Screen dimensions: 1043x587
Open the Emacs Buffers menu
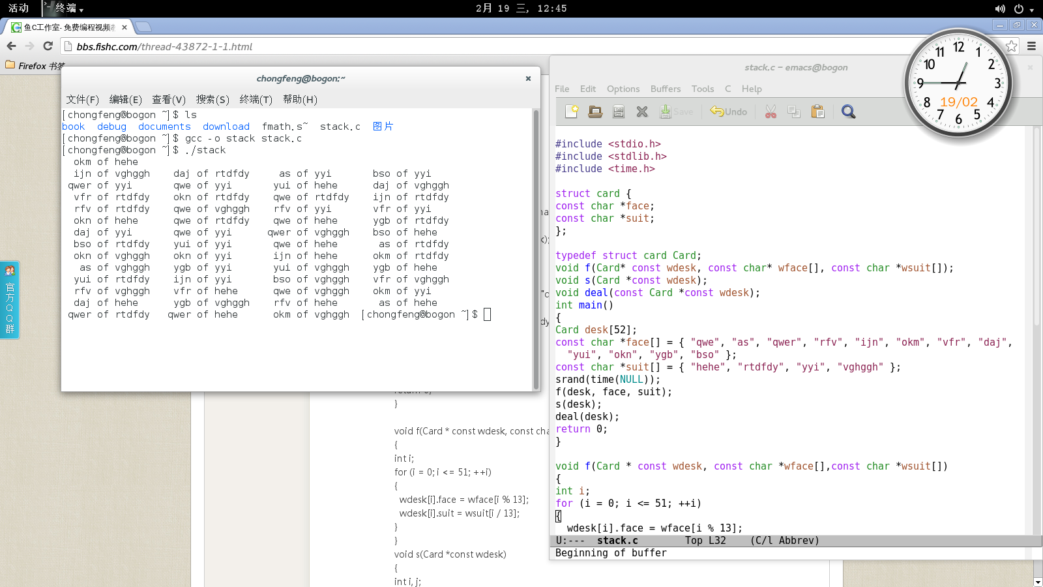[x=666, y=89]
